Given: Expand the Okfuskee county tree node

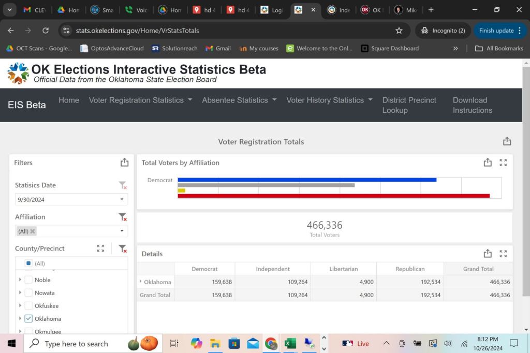Looking at the screenshot, I should (x=20, y=306).
